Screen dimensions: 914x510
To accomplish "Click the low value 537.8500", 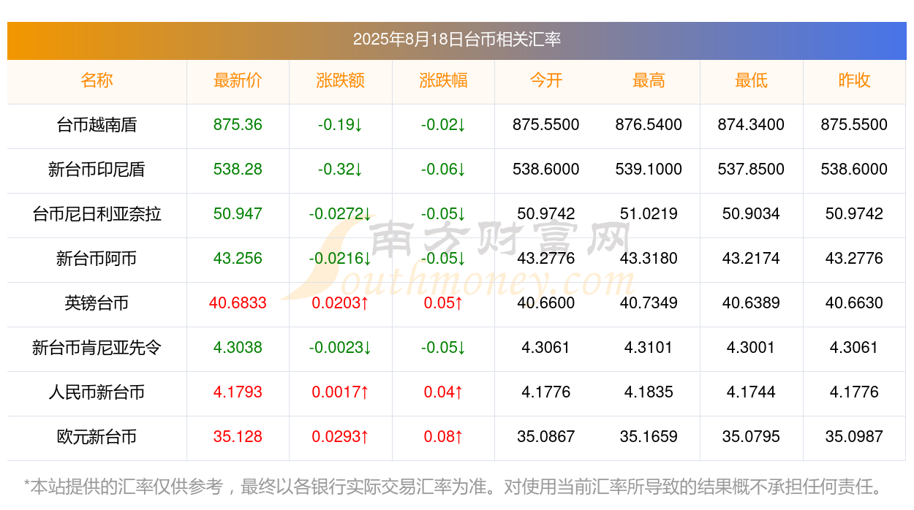I will (751, 170).
